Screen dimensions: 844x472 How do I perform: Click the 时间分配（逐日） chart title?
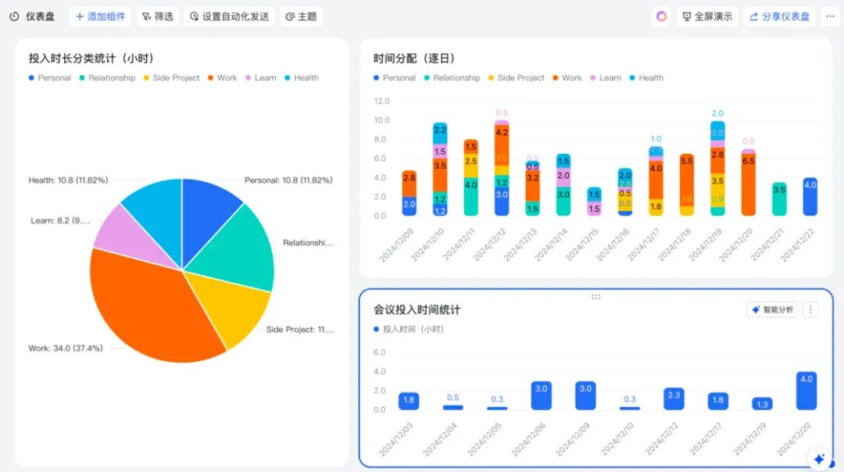pyautogui.click(x=416, y=58)
